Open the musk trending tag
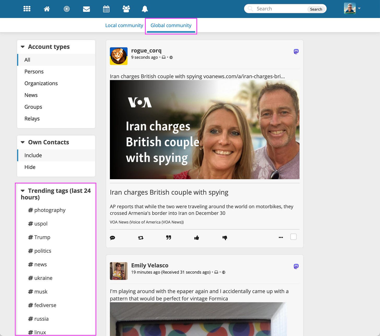 (38, 291)
